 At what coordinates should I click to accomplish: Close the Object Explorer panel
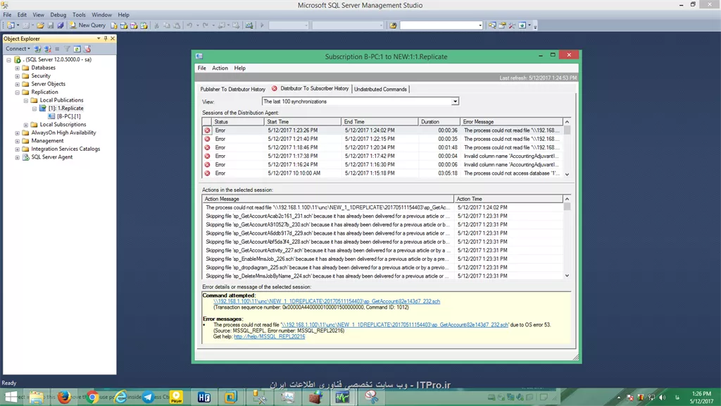click(x=113, y=39)
